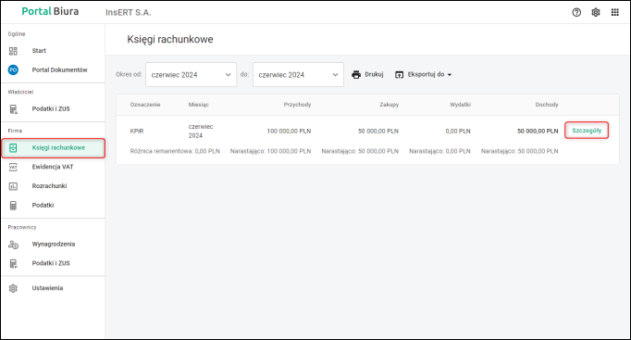The width and height of the screenshot is (631, 340).
Task: Click the Księgi rachunkowe page heading
Action: pos(170,40)
